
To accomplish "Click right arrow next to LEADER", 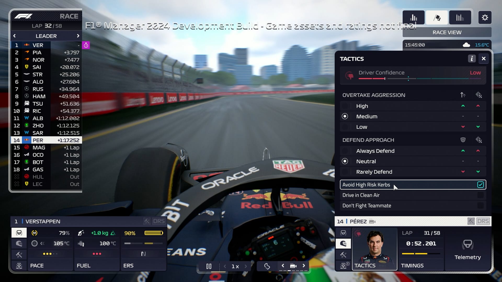I will coord(78,36).
